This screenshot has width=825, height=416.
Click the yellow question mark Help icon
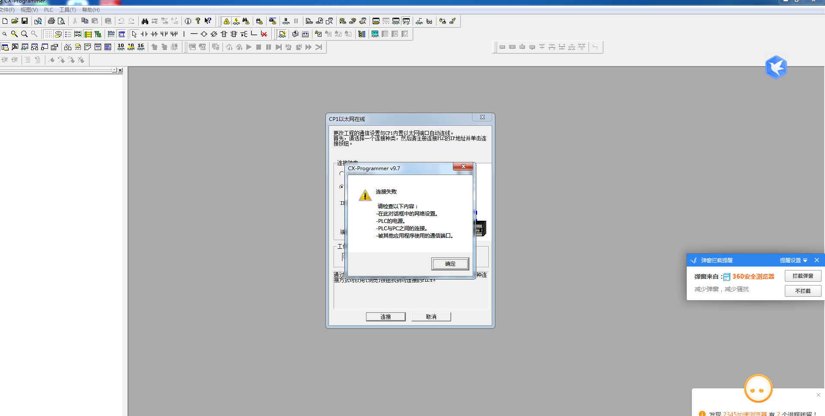[x=198, y=21]
